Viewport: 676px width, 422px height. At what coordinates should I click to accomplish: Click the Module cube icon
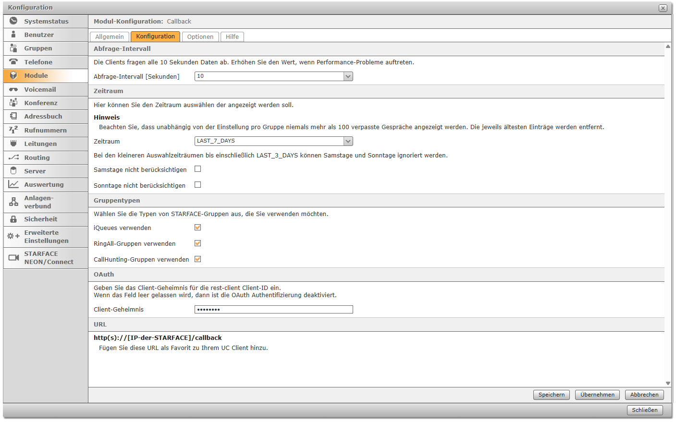coord(13,75)
